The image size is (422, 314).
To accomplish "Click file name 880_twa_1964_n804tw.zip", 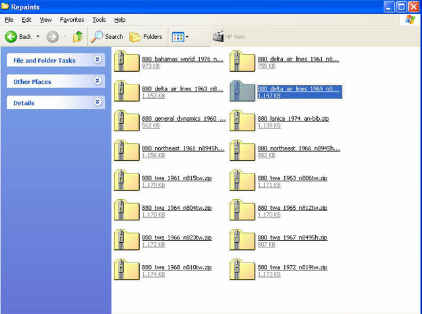I will 177,208.
